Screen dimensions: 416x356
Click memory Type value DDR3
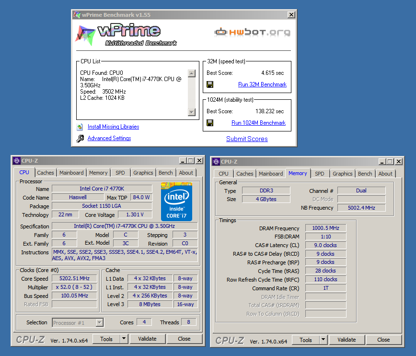coord(266,190)
